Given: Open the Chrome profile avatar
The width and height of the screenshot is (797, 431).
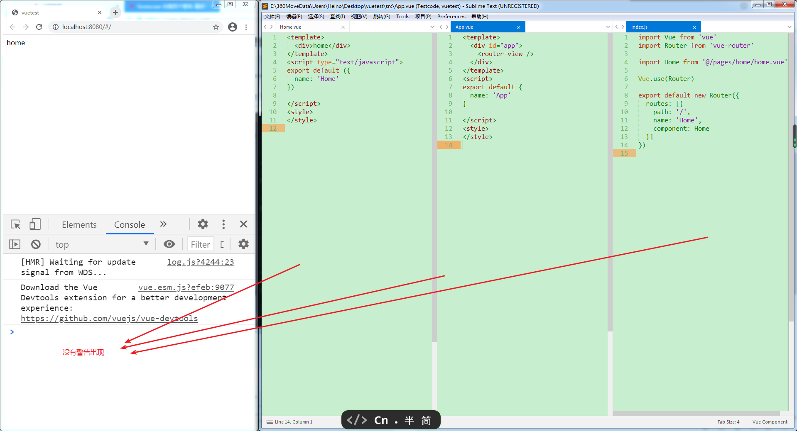Looking at the screenshot, I should point(233,27).
